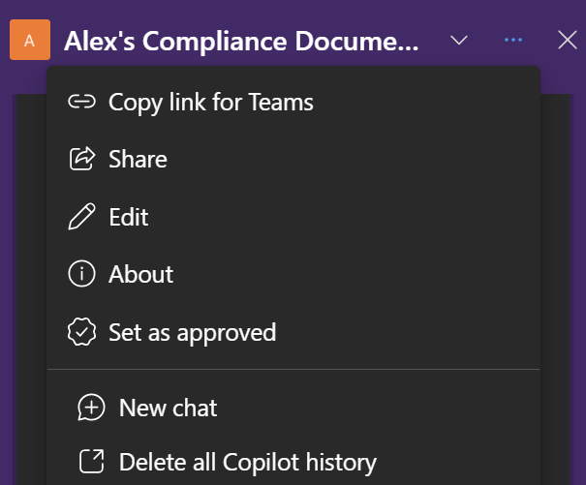Click the orange Alex agent avatar icon
Screen dimensions: 586x485
[30, 41]
